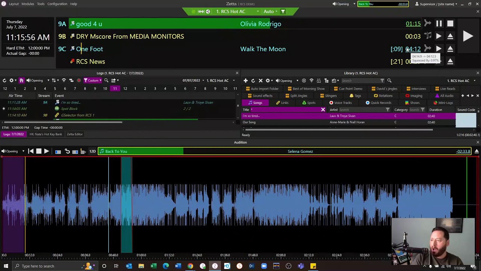Seek within the Back To You progress bar
The height and width of the screenshot is (271, 481).
[x=285, y=151]
